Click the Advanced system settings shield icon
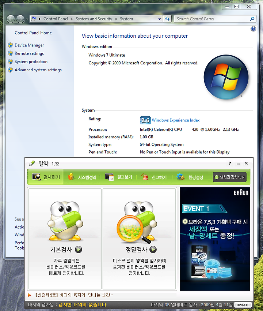 (10, 70)
